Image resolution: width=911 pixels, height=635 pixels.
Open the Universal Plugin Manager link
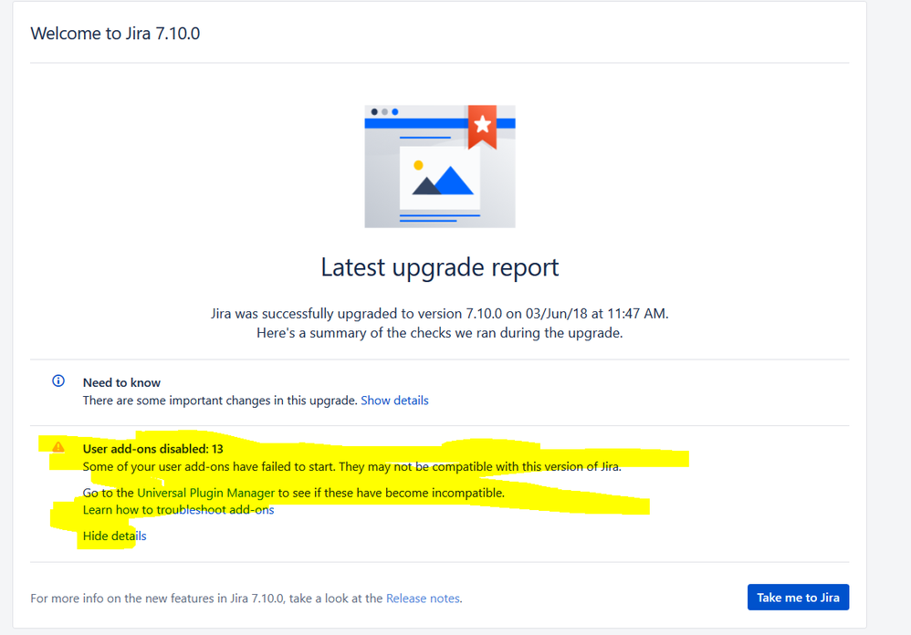(205, 493)
